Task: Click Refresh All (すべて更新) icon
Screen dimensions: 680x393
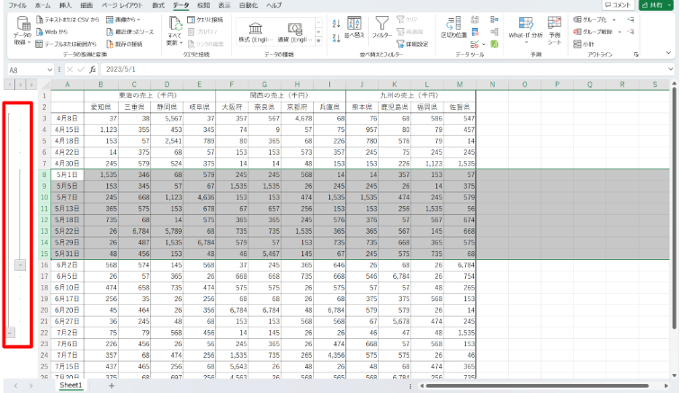Action: (x=174, y=23)
